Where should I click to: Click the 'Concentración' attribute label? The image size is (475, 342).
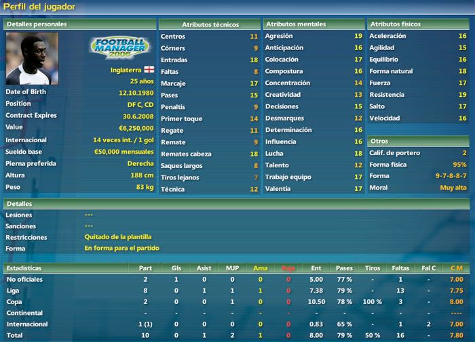point(288,83)
